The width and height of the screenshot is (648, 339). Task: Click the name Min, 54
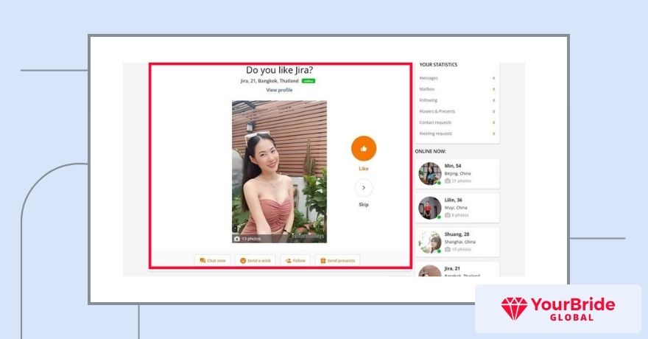coord(453,166)
